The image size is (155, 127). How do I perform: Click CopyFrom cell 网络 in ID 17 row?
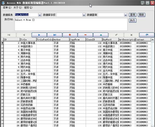click(77, 95)
